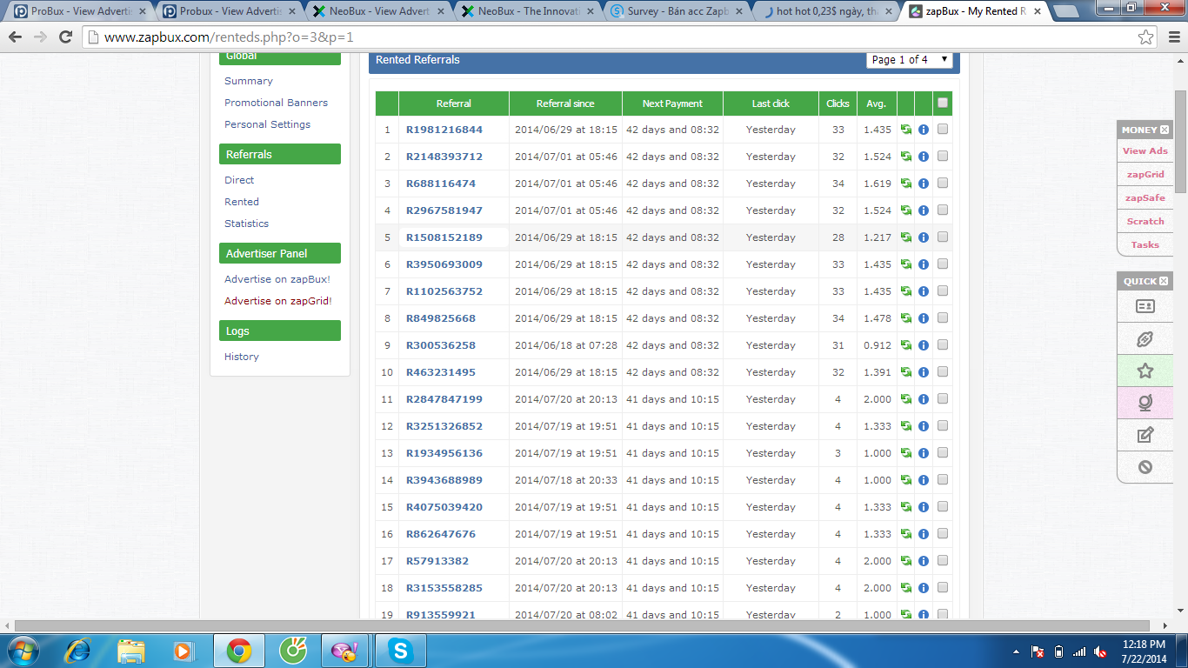Close the MONEY panel with its X

pyautogui.click(x=1165, y=130)
